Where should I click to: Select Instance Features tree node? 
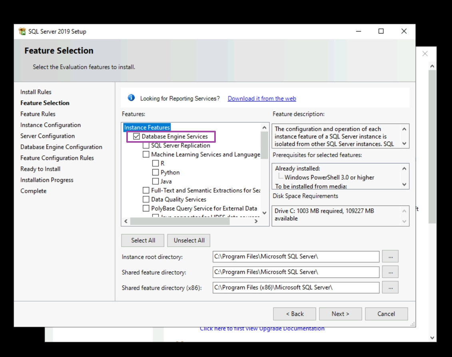pos(147,127)
